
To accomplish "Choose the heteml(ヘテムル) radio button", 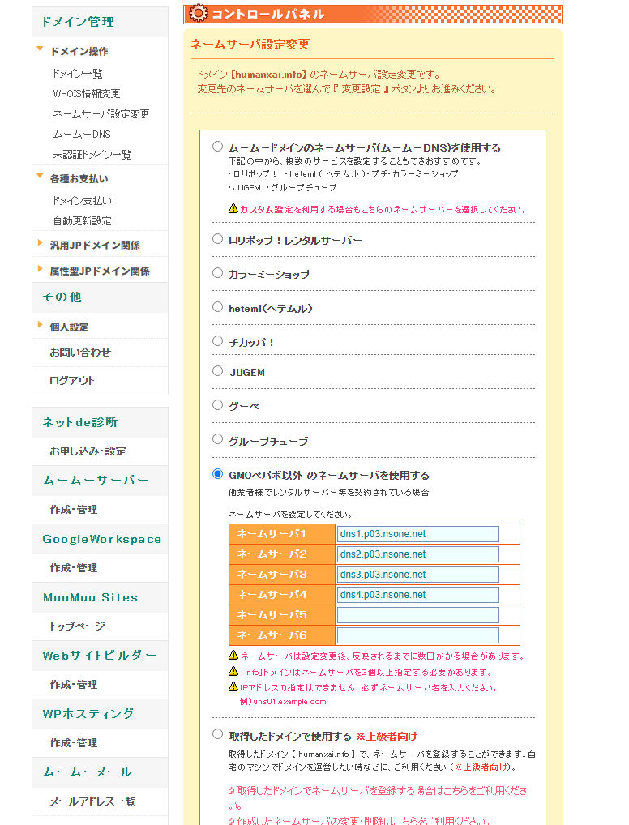I will pyautogui.click(x=217, y=307).
